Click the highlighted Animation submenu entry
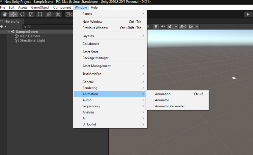The width and height of the screenshot is (253, 155). (110, 94)
